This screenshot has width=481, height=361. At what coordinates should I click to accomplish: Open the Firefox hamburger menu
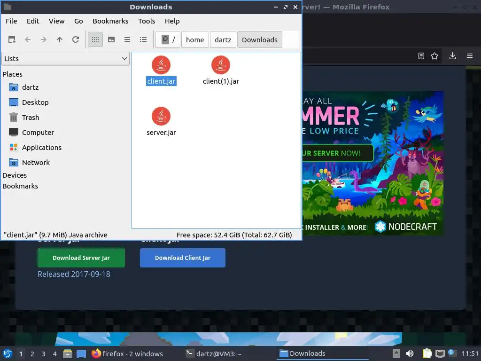(x=470, y=56)
